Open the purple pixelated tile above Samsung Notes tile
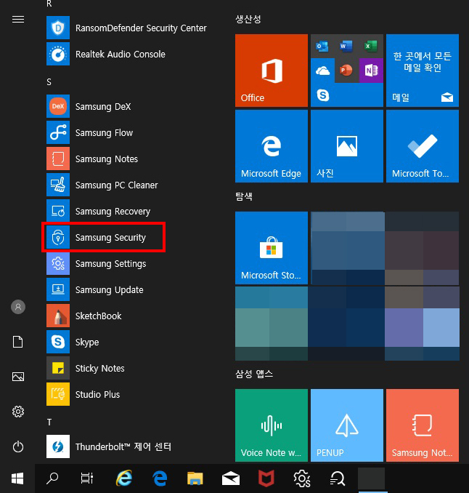469x493 pixels. 423,323
